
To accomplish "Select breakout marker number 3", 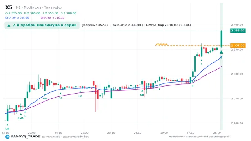I will click(193, 86).
